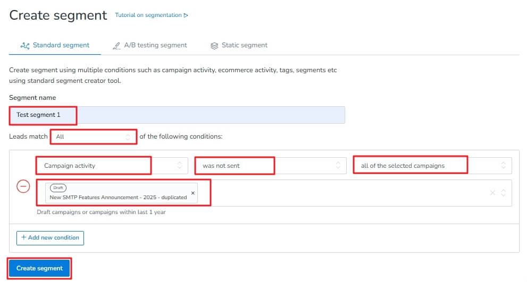Click the Create segment button
The width and height of the screenshot is (527, 282).
[x=40, y=268]
